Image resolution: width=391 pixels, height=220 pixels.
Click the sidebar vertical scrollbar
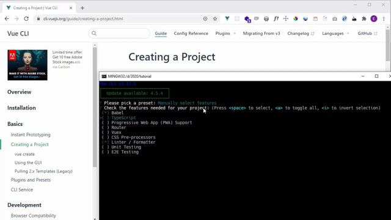(95, 108)
